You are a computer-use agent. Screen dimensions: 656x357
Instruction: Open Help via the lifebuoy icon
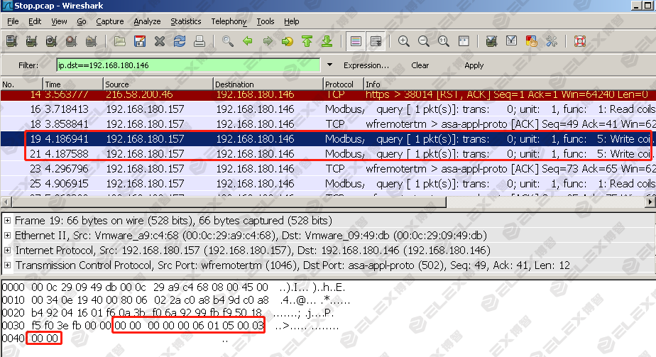[x=580, y=41]
